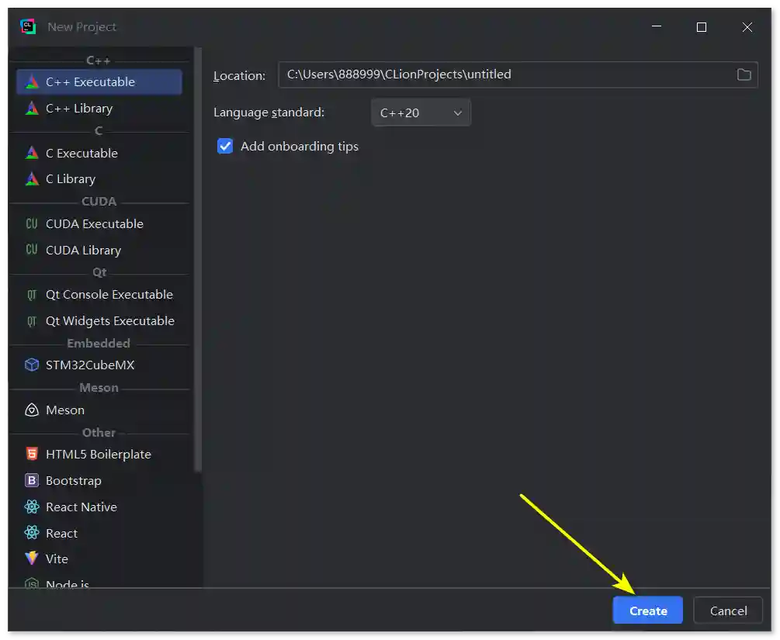Viewport: 780px width, 640px height.
Task: Pick Qt Console Executable project type
Action: coord(109,295)
